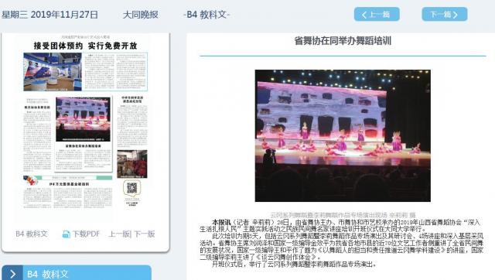Click the QR code in the page preview
Screen dimensions: 495x280
coord(132,188)
